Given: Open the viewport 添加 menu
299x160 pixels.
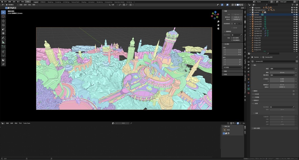Looking at the screenshot, I should click(x=30, y=5).
